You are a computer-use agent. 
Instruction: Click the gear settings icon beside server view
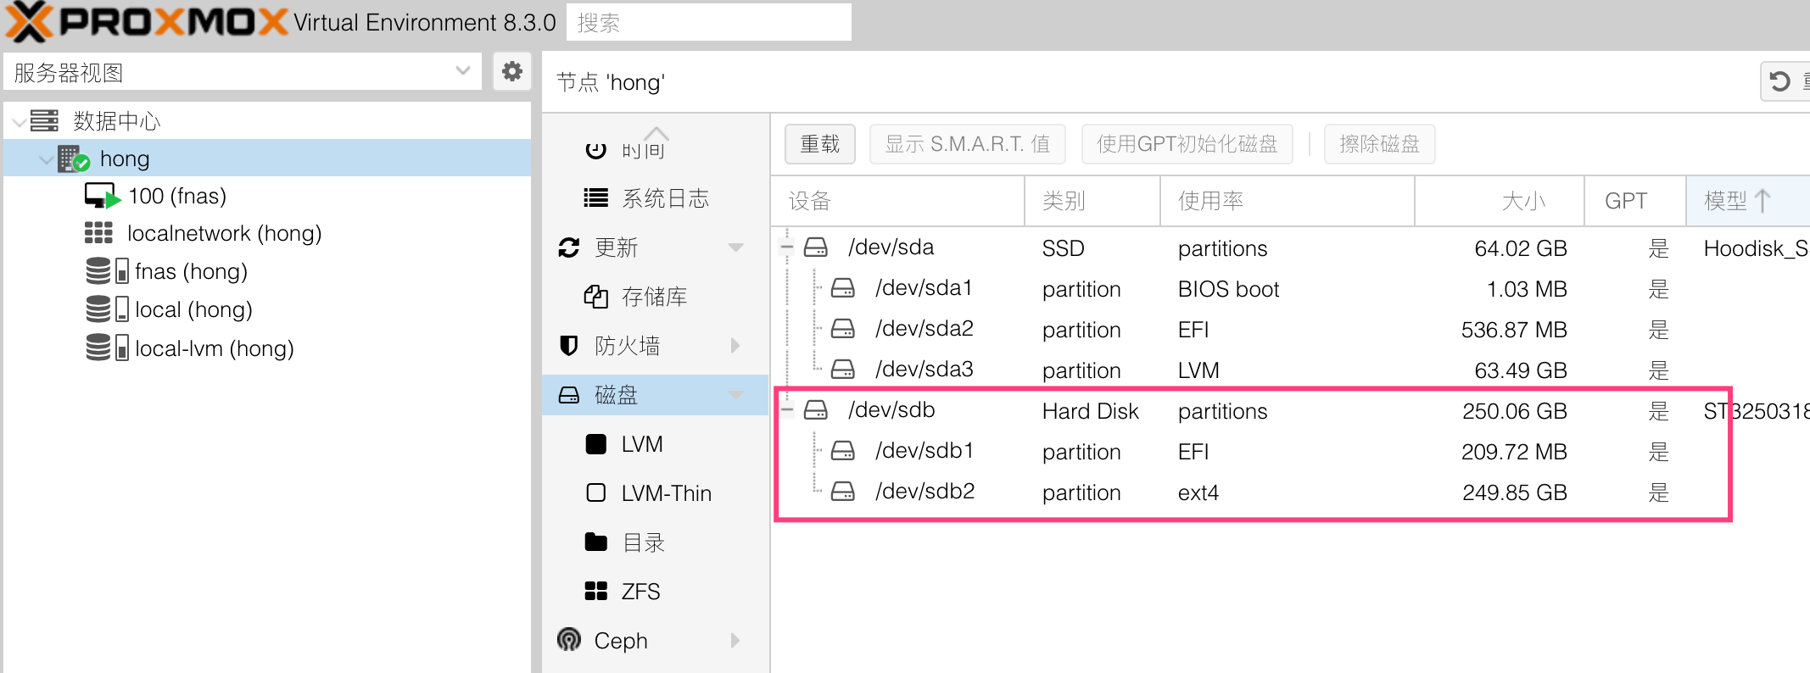[511, 71]
